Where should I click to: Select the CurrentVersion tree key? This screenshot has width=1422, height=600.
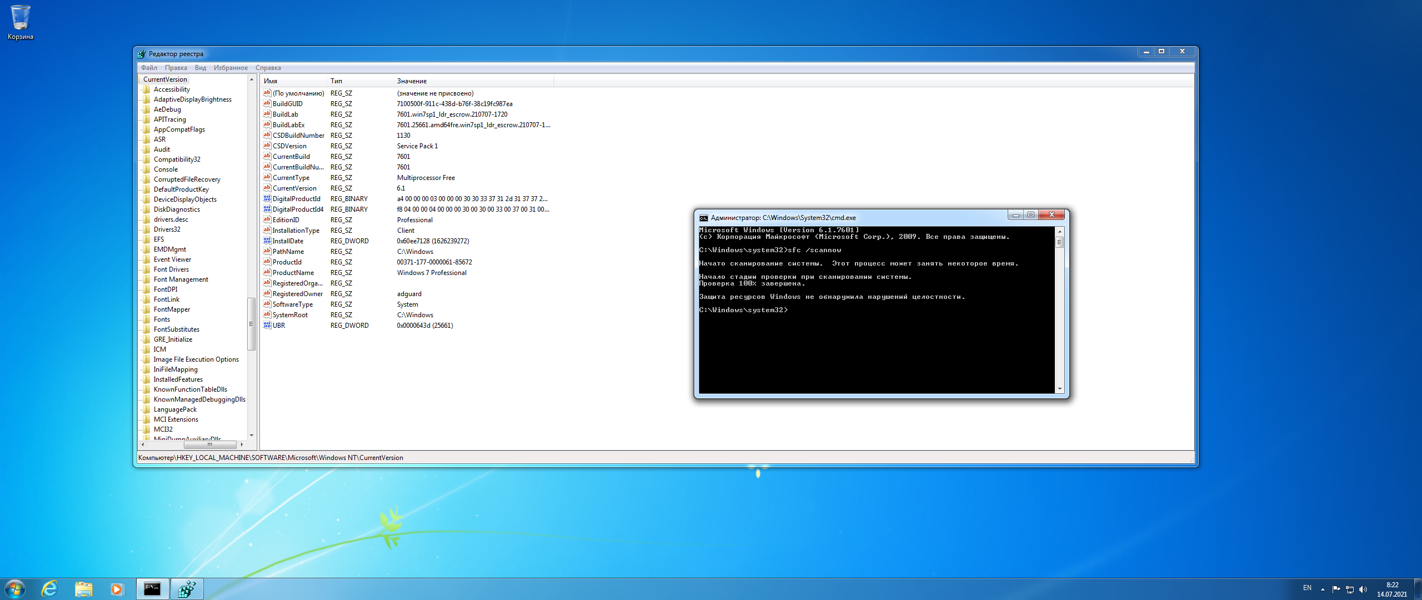coord(165,79)
